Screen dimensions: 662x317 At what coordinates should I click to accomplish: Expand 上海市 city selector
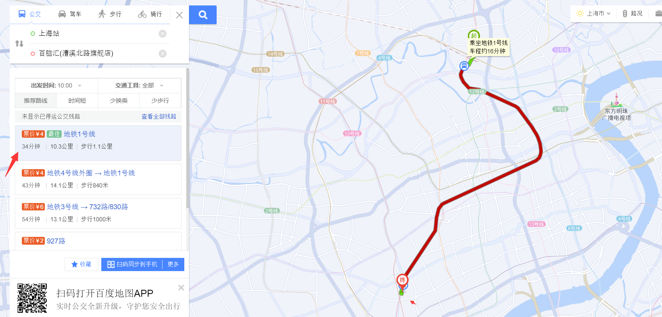594,14
